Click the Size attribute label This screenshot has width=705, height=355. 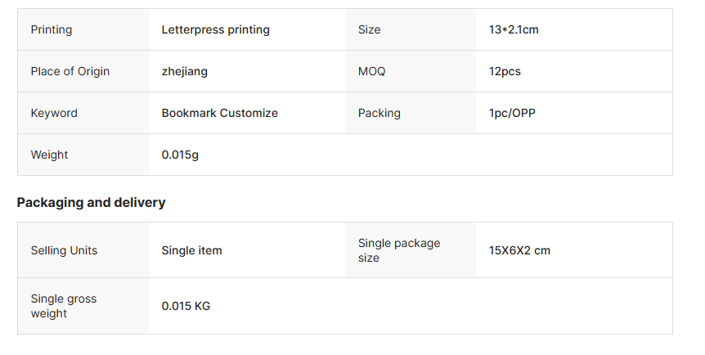(x=369, y=29)
